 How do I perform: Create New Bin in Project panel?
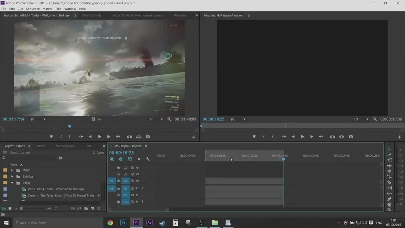click(86, 208)
